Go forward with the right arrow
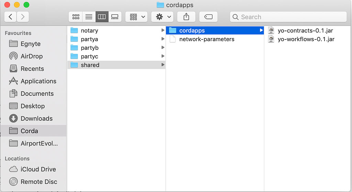 point(23,17)
